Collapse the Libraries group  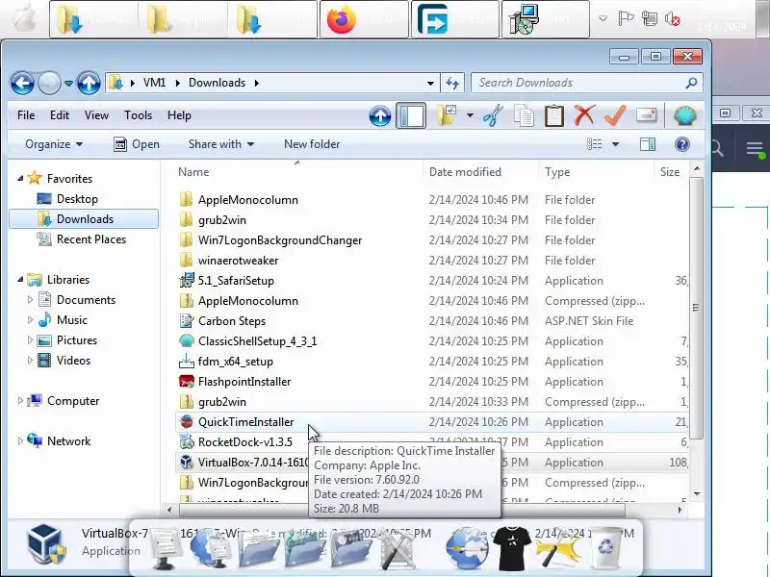pos(20,280)
